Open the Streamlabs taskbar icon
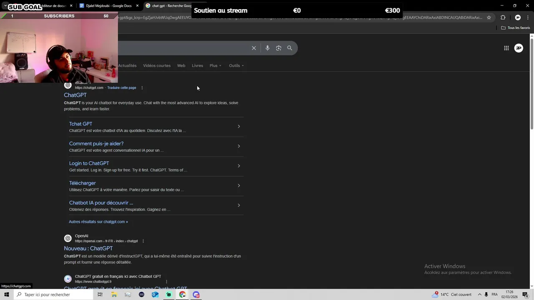 (x=169, y=295)
